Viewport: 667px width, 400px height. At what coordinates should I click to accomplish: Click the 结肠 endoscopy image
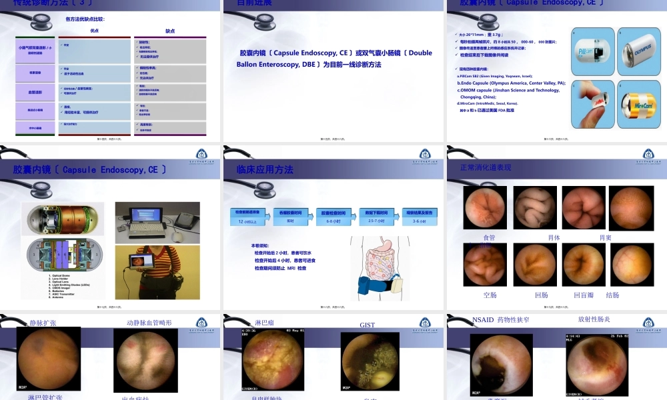point(631,265)
